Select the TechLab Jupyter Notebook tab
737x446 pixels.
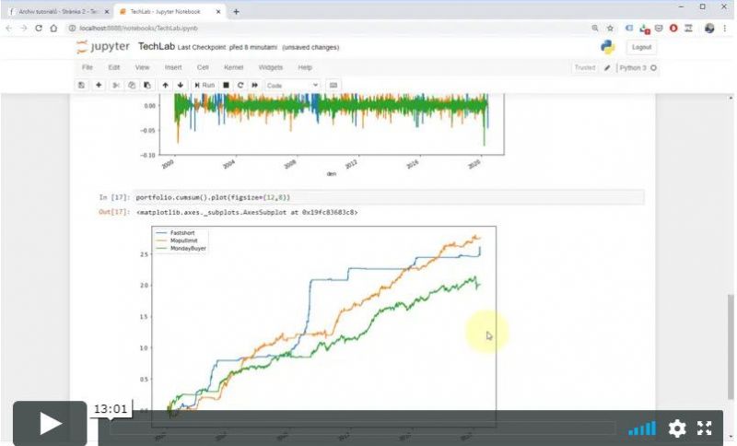click(x=165, y=11)
